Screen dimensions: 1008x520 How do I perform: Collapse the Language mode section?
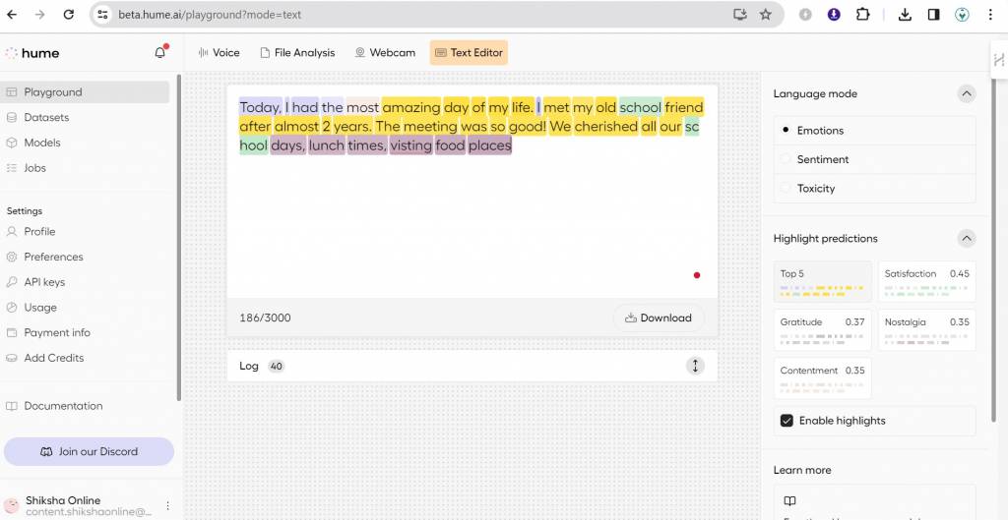click(967, 94)
